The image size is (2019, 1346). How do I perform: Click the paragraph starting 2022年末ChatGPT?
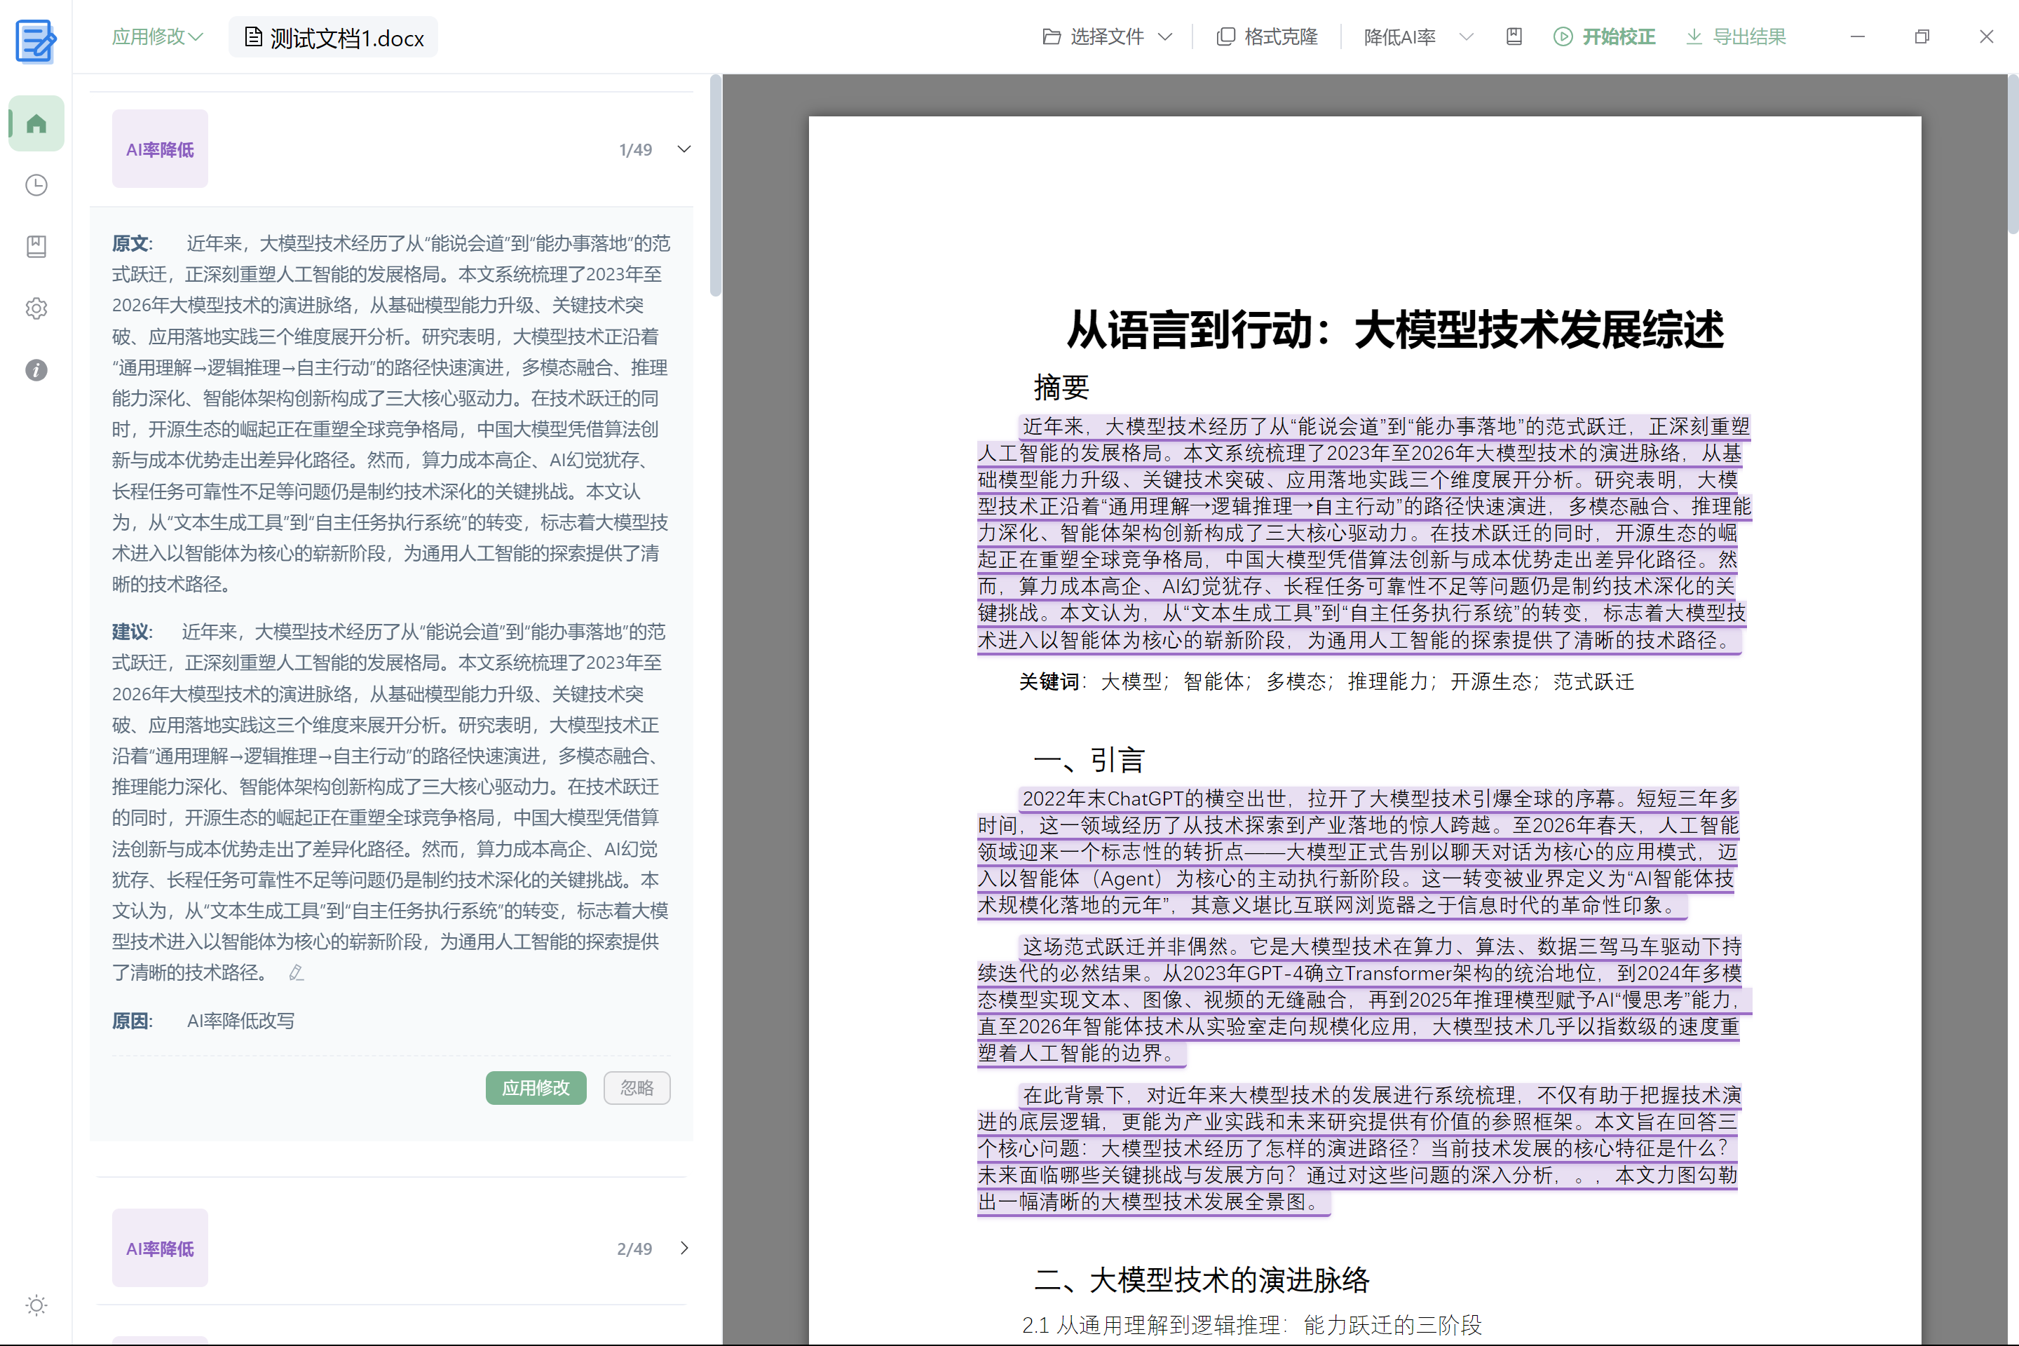point(1358,852)
